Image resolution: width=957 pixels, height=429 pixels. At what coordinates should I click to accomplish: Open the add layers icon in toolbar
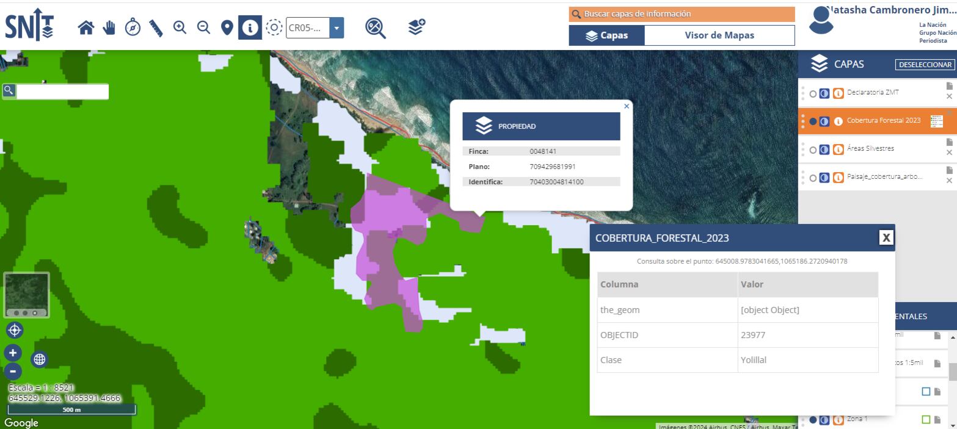point(417,27)
